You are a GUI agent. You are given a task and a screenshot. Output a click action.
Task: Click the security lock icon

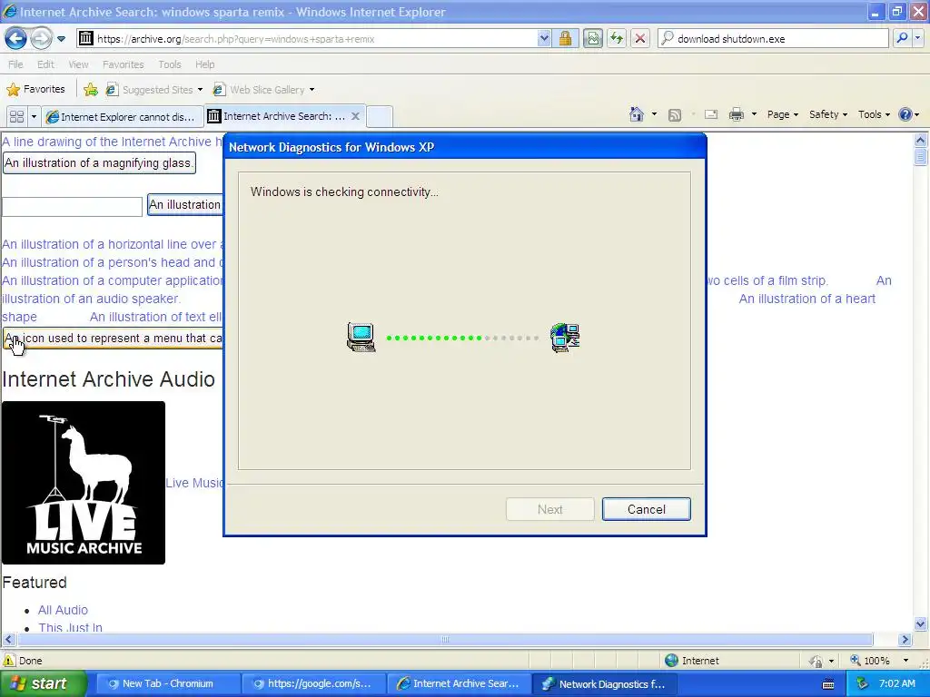click(x=565, y=38)
